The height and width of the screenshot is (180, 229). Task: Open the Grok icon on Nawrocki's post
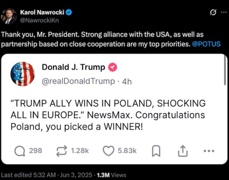pos(213,12)
